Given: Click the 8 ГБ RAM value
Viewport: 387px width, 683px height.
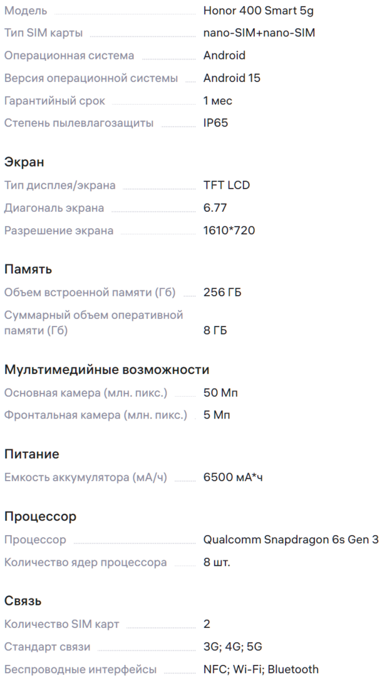Looking at the screenshot, I should coord(215,331).
